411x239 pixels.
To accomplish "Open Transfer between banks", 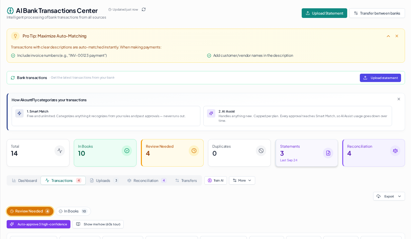I will click(x=377, y=13).
